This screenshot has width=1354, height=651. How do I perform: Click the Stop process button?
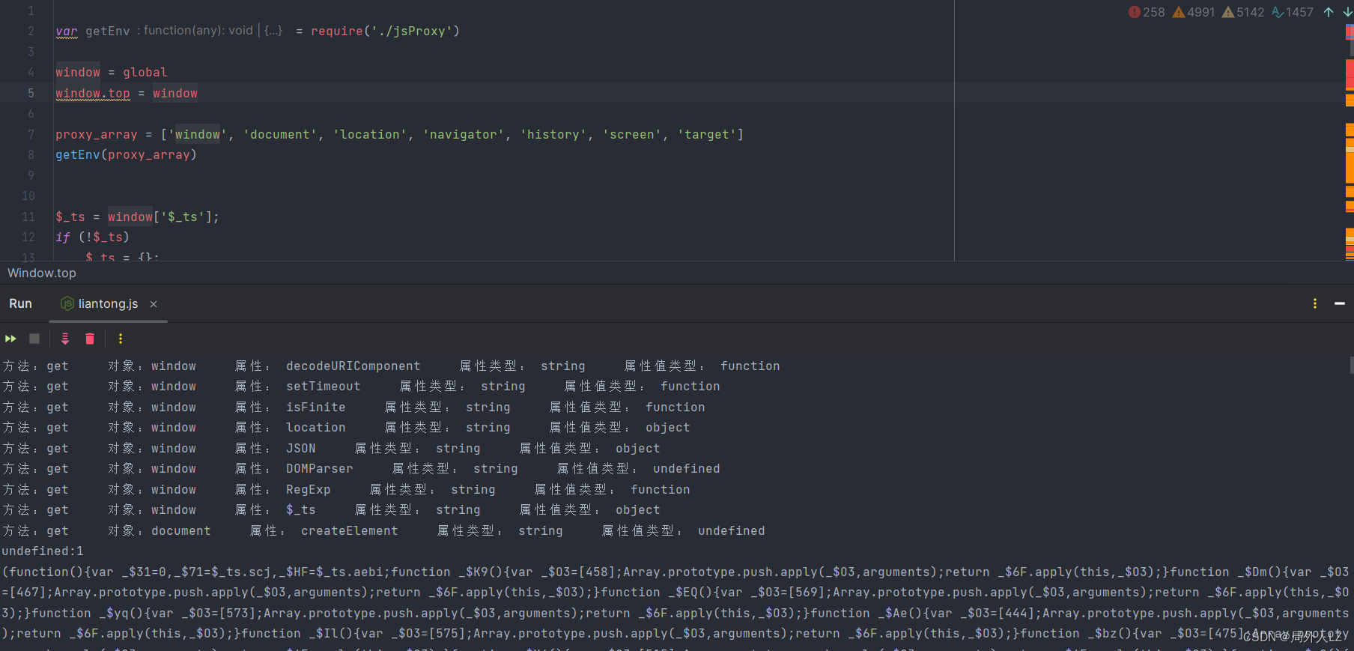click(x=34, y=339)
